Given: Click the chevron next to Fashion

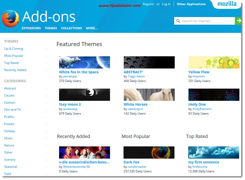Looking at the screenshot, I should [46, 103].
